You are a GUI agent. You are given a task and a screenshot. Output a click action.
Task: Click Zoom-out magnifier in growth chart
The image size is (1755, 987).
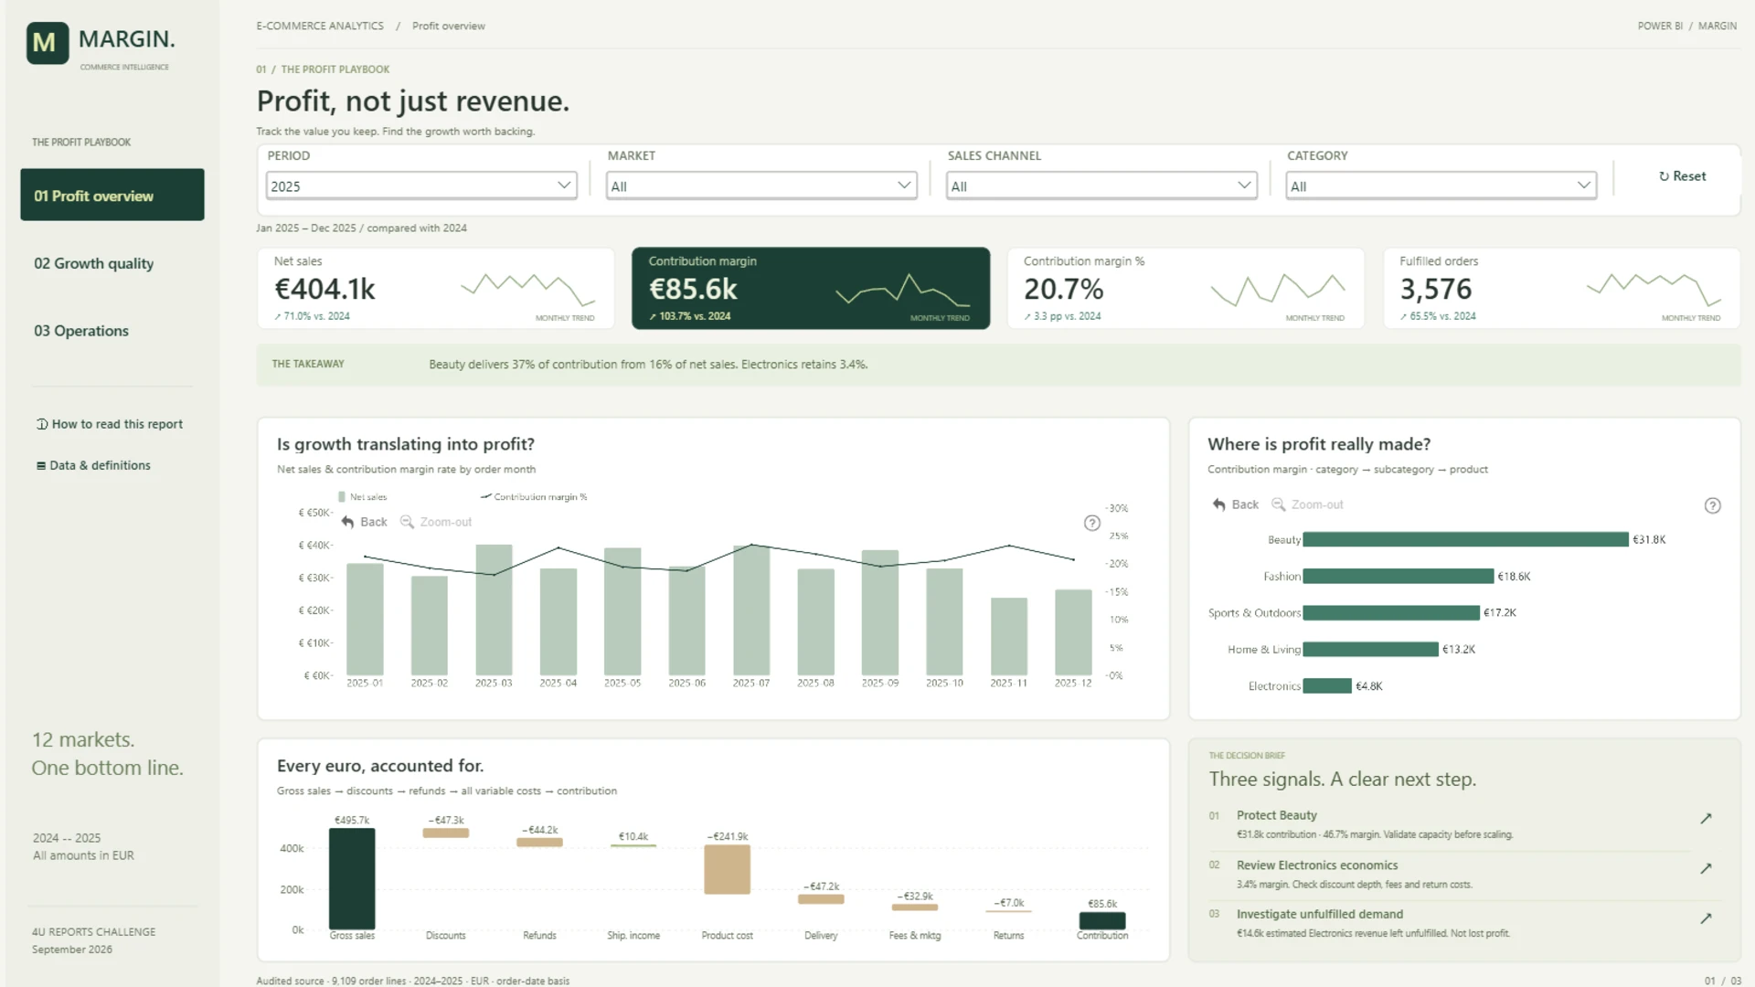pyautogui.click(x=407, y=522)
